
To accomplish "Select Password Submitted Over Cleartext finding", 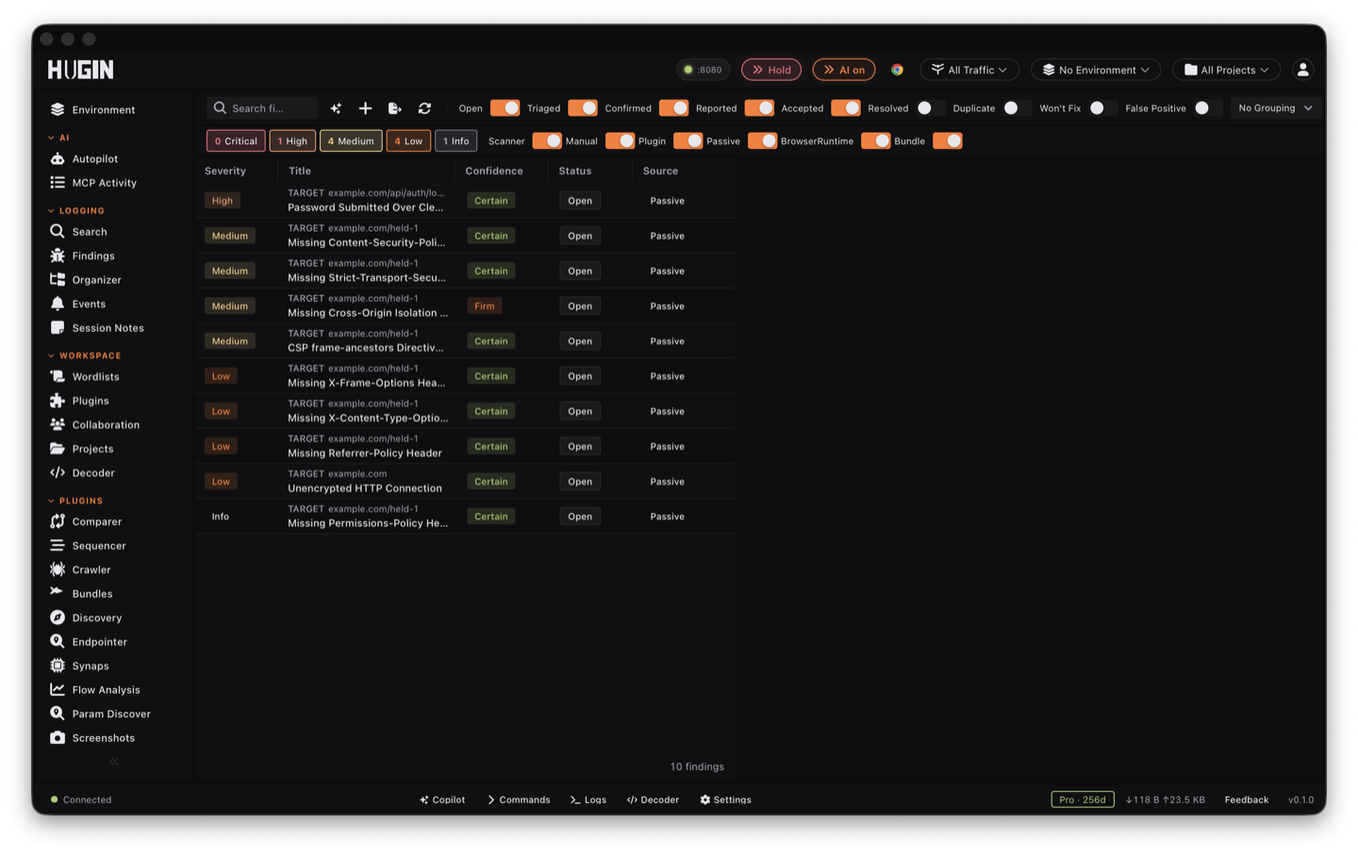I will point(465,201).
